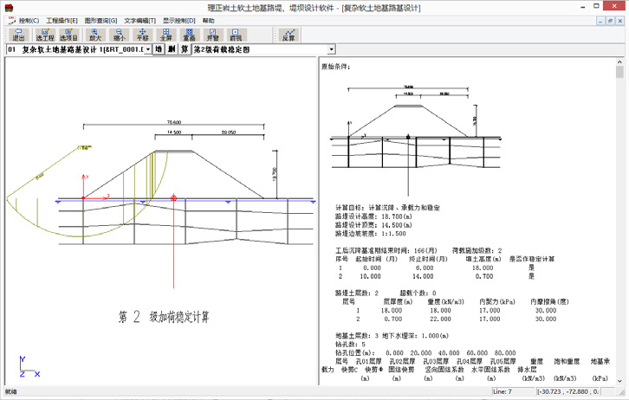Expand the 复杂软土地基路基设计 project dropdown
The image size is (629, 400).
(147, 50)
